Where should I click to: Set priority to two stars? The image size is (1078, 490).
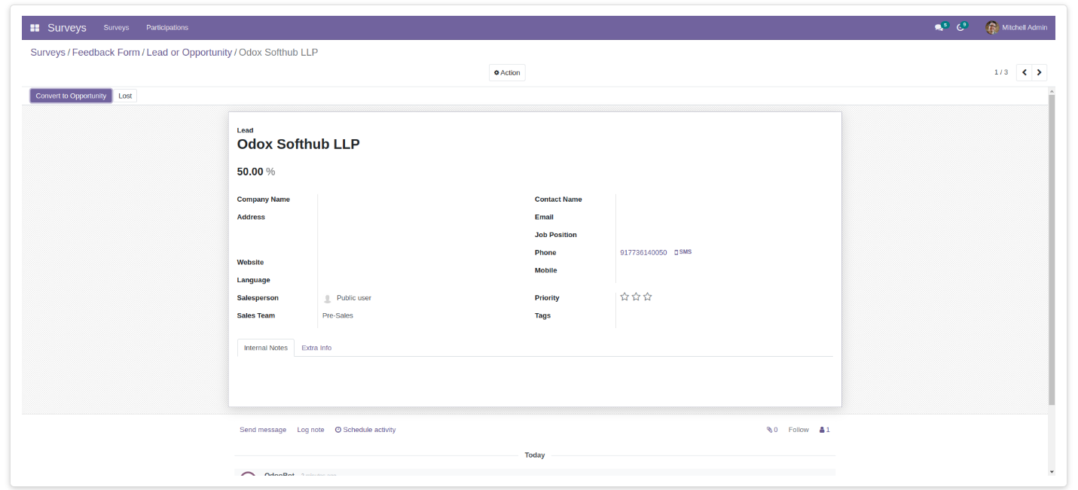636,297
